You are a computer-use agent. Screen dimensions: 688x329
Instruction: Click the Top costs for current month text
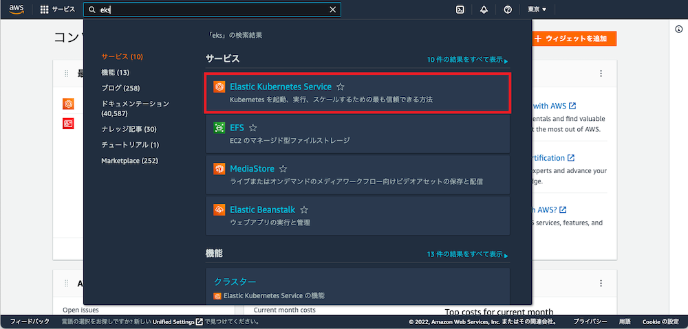click(x=499, y=312)
